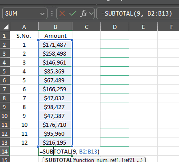Click cell with $166,259
179x162 pixels.
(56, 89)
